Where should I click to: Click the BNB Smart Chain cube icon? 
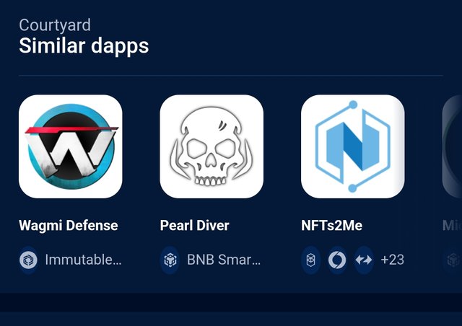tap(170, 260)
